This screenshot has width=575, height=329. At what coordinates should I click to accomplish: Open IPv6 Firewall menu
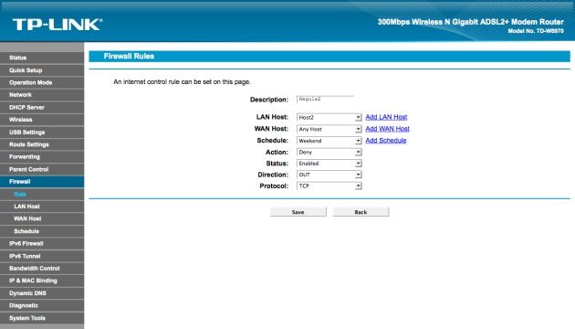[x=42, y=243]
